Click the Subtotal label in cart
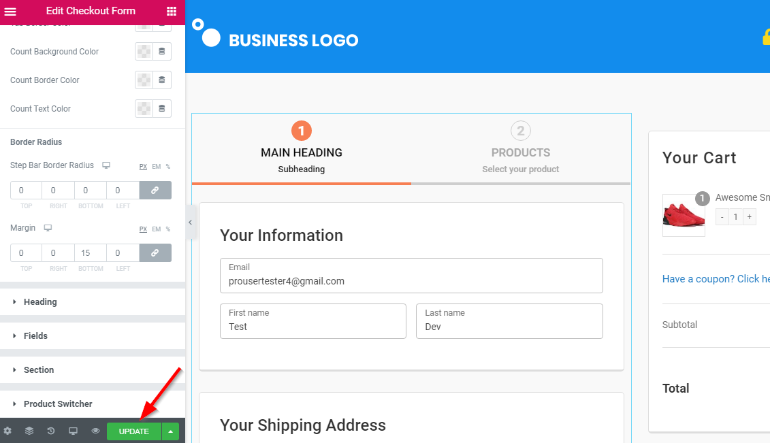This screenshot has height=443, width=770. (x=679, y=325)
